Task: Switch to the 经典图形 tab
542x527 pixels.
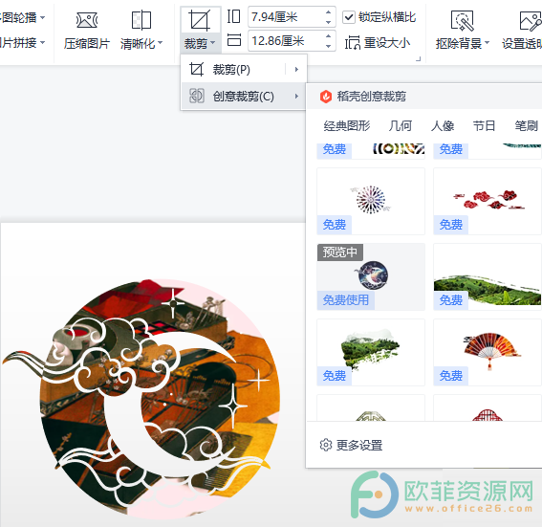Action: click(346, 125)
